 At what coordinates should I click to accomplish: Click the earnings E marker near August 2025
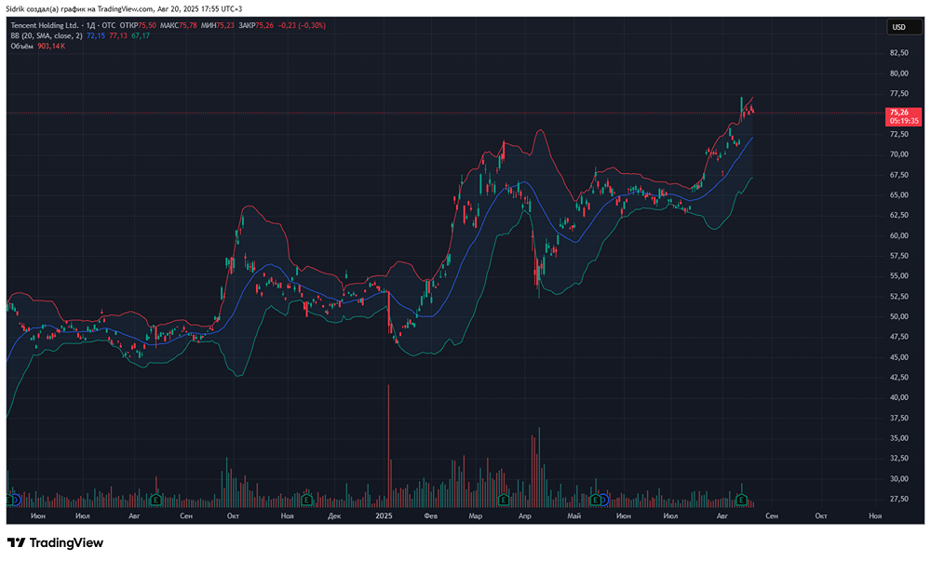tap(742, 500)
